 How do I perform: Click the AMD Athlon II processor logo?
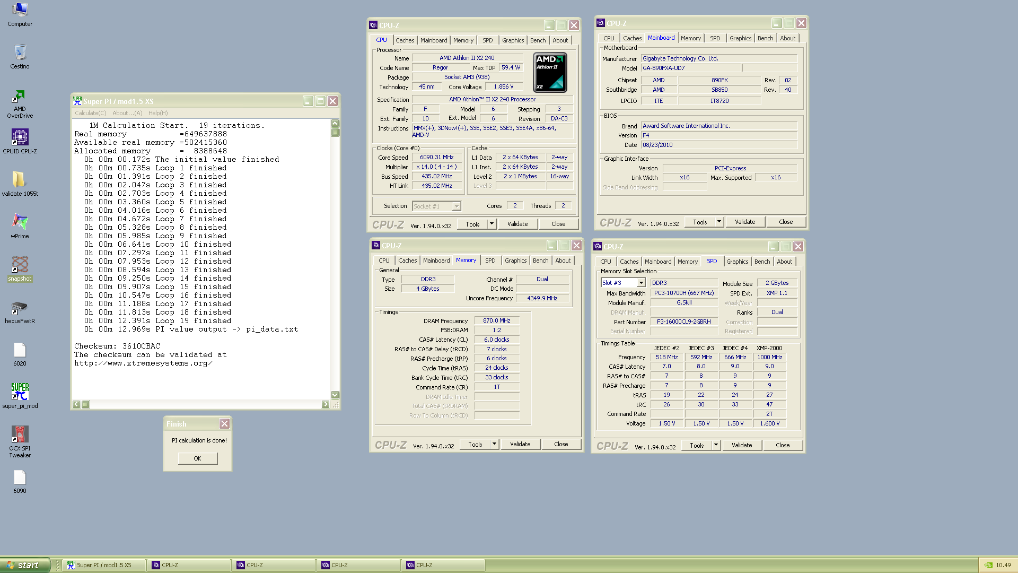pos(550,72)
